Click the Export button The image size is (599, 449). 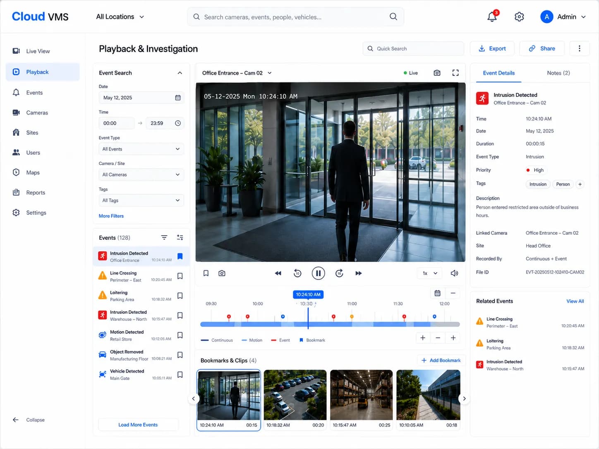[x=492, y=48]
